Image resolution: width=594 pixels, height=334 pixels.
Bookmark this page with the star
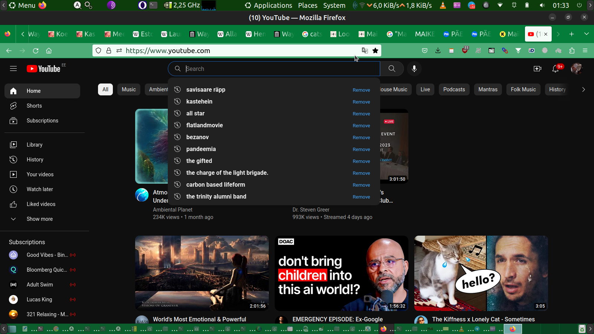tap(375, 51)
